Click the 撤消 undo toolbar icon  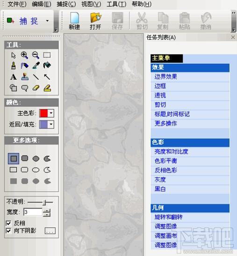point(206,21)
